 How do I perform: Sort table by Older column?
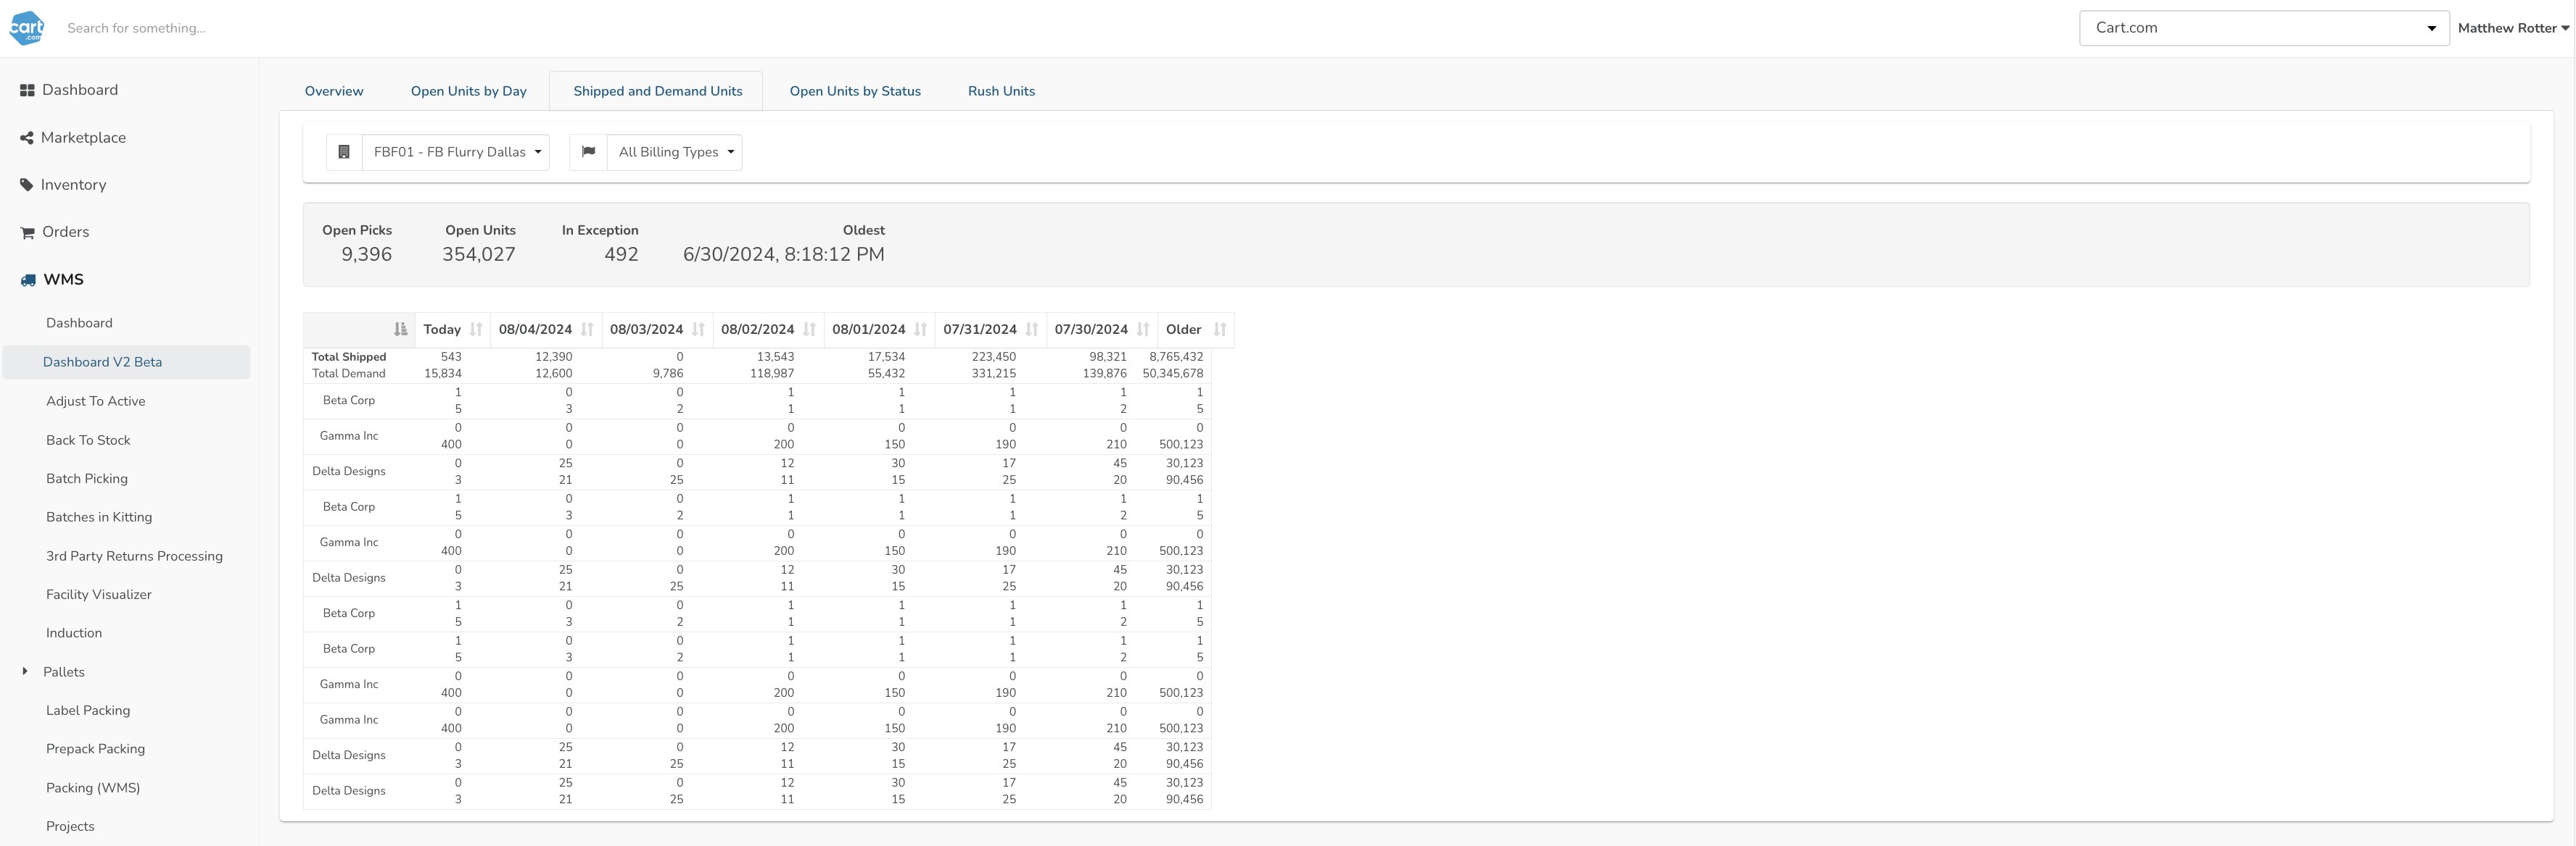(x=1219, y=330)
